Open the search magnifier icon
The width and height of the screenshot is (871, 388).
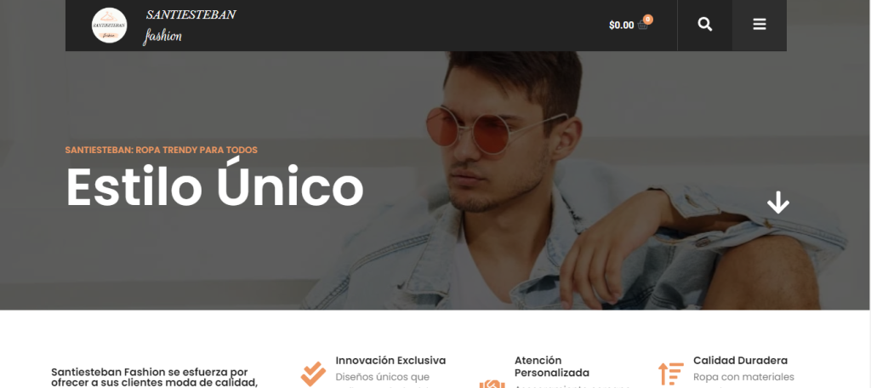tap(704, 25)
